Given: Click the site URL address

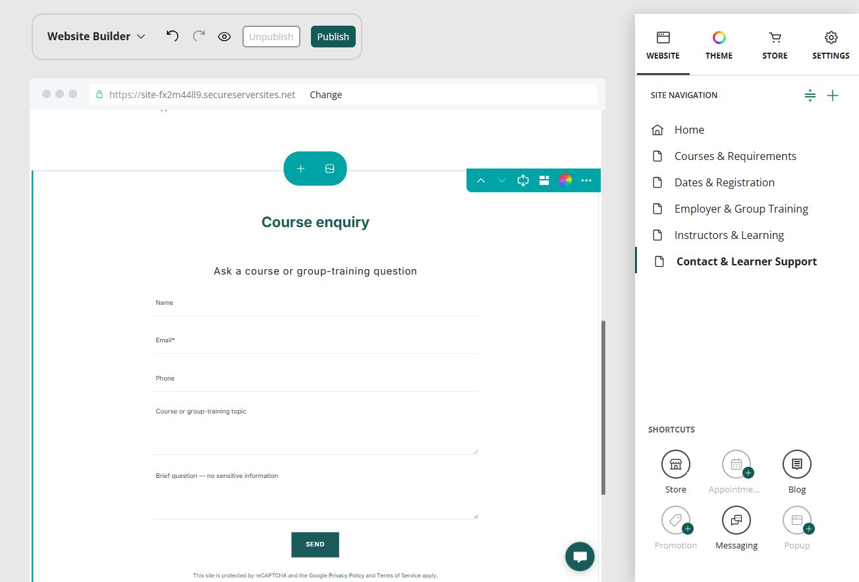Looking at the screenshot, I should click(202, 94).
